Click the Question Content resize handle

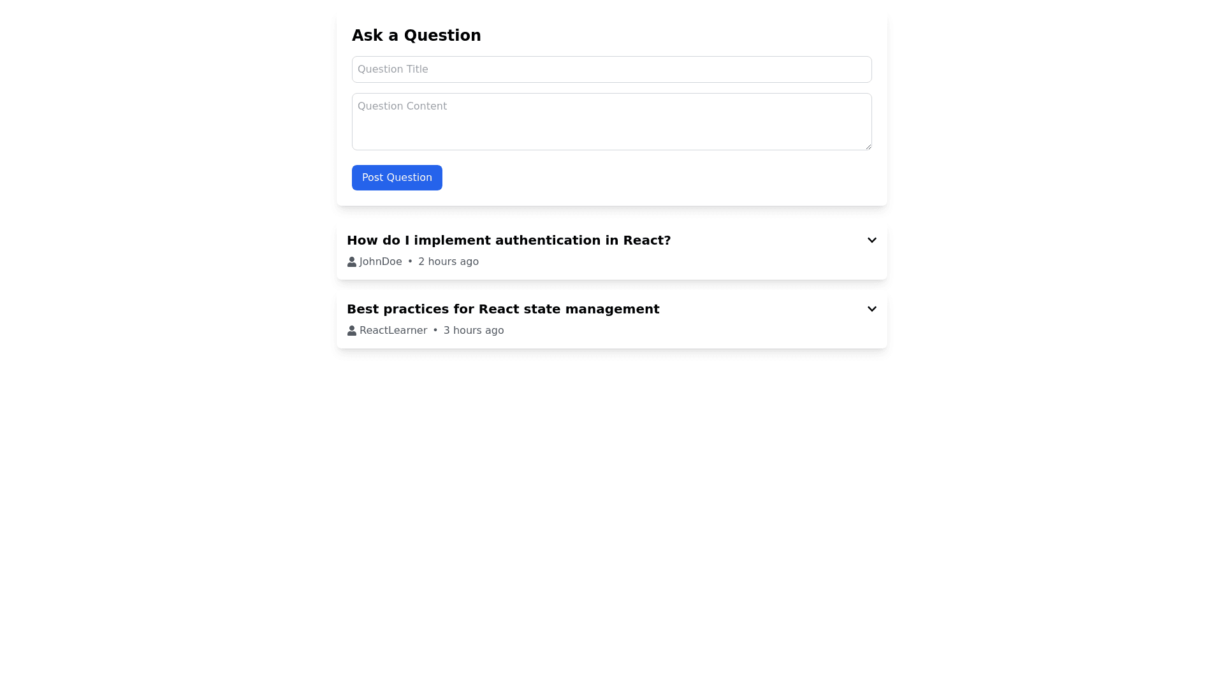(868, 147)
